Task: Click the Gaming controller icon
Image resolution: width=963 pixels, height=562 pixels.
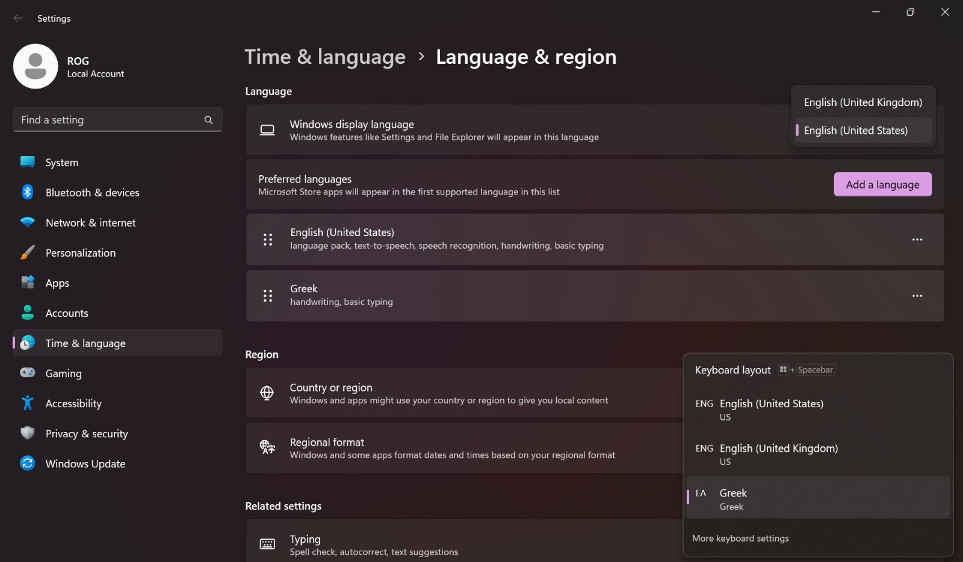Action: click(x=28, y=373)
